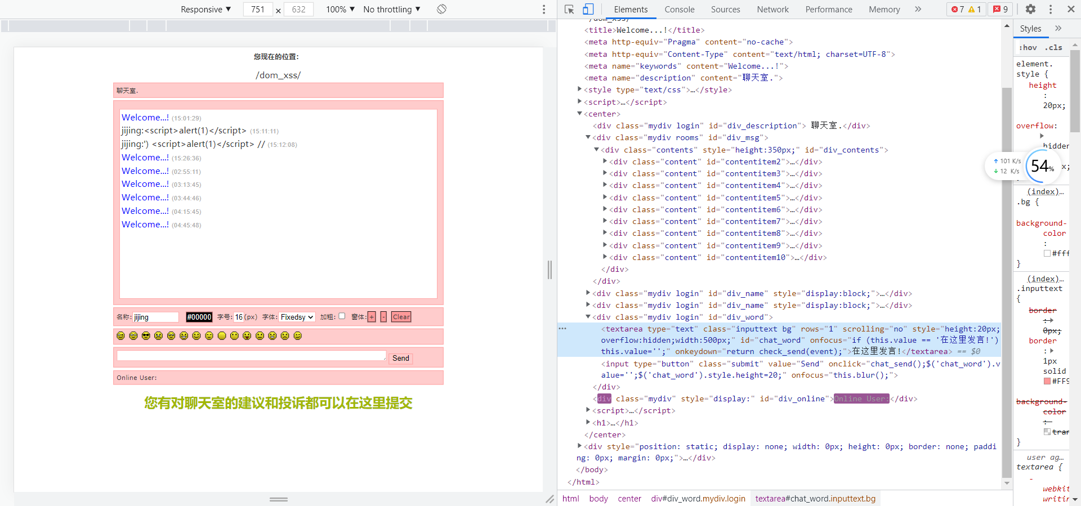The image size is (1081, 506).
Task: Insert the tongue-out emoticon
Action: tap(247, 336)
